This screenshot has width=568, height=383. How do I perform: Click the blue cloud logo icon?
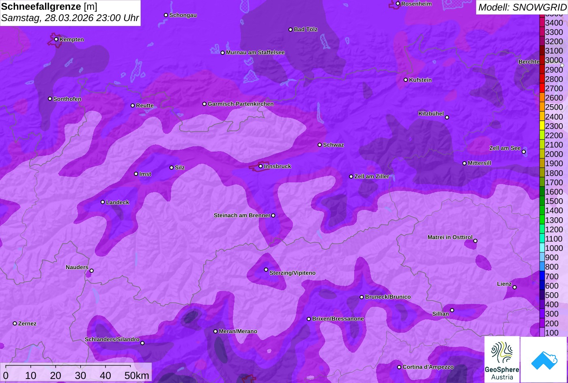click(x=544, y=360)
